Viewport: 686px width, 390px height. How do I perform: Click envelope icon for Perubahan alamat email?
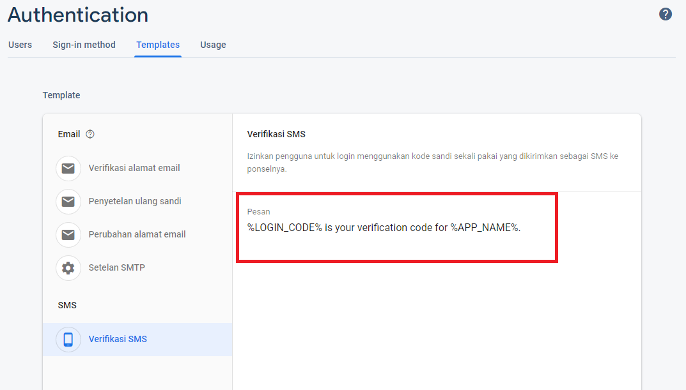coord(68,235)
